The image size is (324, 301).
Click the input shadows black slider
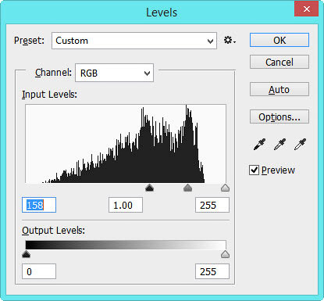point(149,188)
